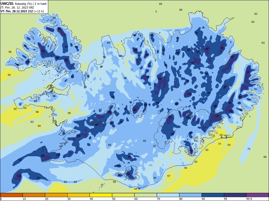Click the title 'UWC/IG: Rakastig (%) í 2 m hæð'
Screen dimensions: 269x201
[x=23, y=3]
